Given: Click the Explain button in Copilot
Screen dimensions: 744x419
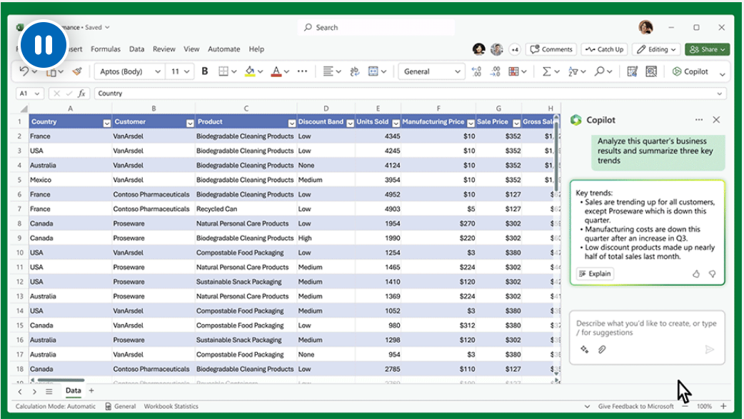Looking at the screenshot, I should point(595,274).
